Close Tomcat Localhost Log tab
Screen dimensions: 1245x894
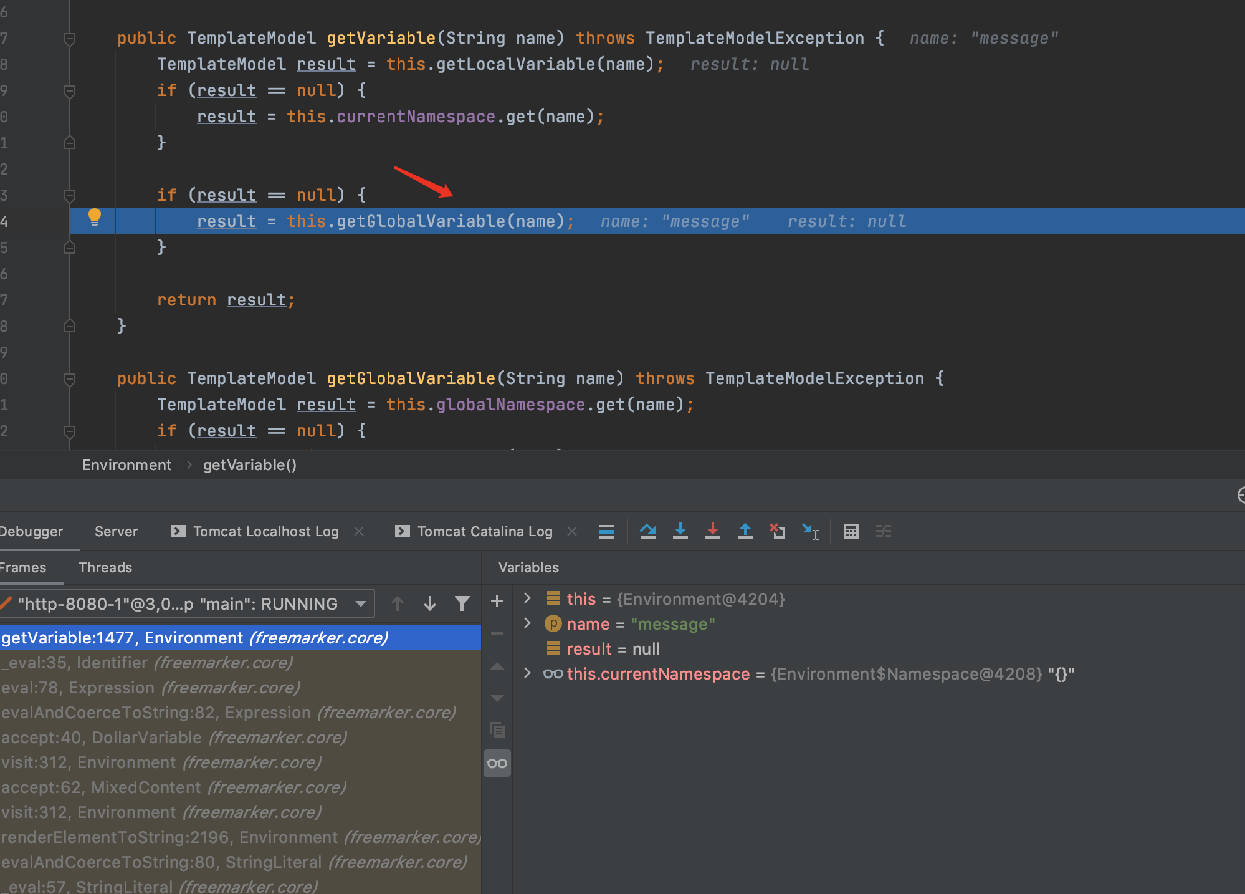click(359, 531)
